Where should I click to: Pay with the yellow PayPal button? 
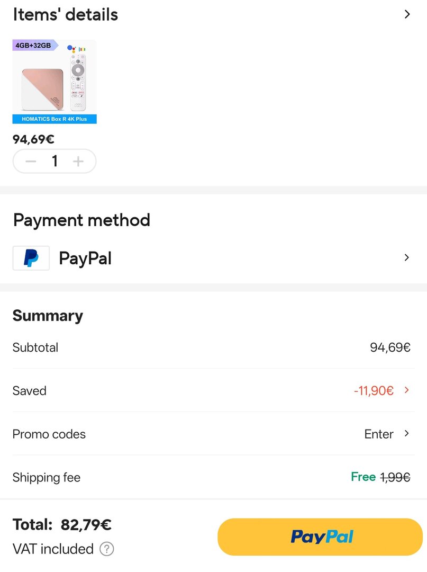[320, 537]
